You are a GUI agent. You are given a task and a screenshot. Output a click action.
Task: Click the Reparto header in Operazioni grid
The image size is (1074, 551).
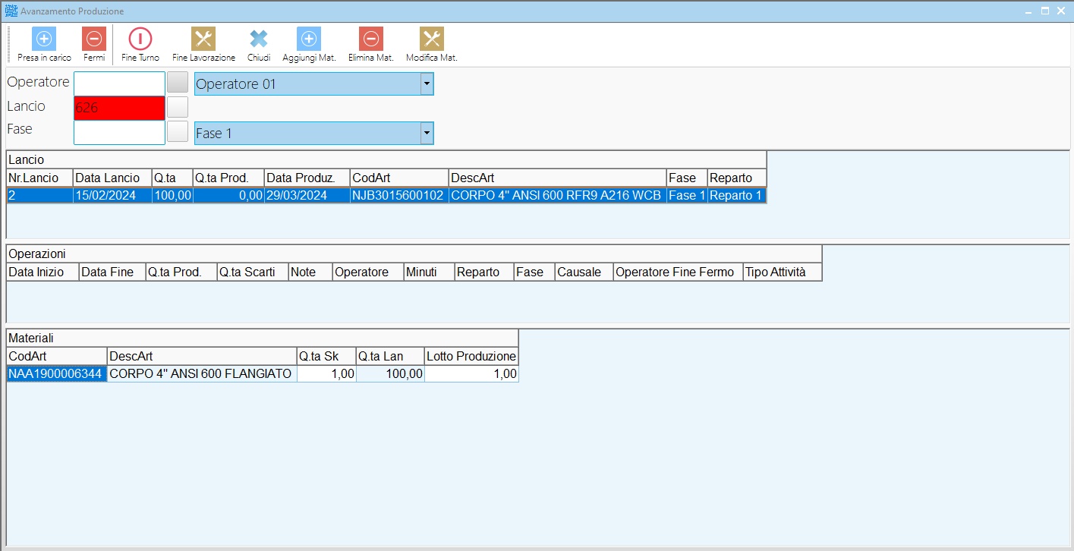pyautogui.click(x=483, y=272)
